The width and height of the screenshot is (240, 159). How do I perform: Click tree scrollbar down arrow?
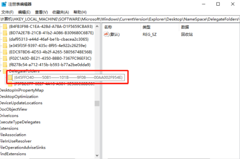(x=97, y=155)
